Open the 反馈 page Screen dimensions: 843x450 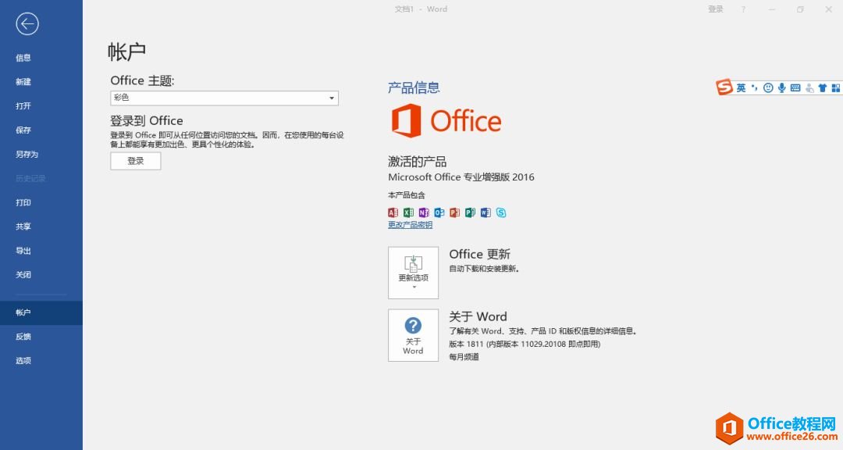pos(23,337)
